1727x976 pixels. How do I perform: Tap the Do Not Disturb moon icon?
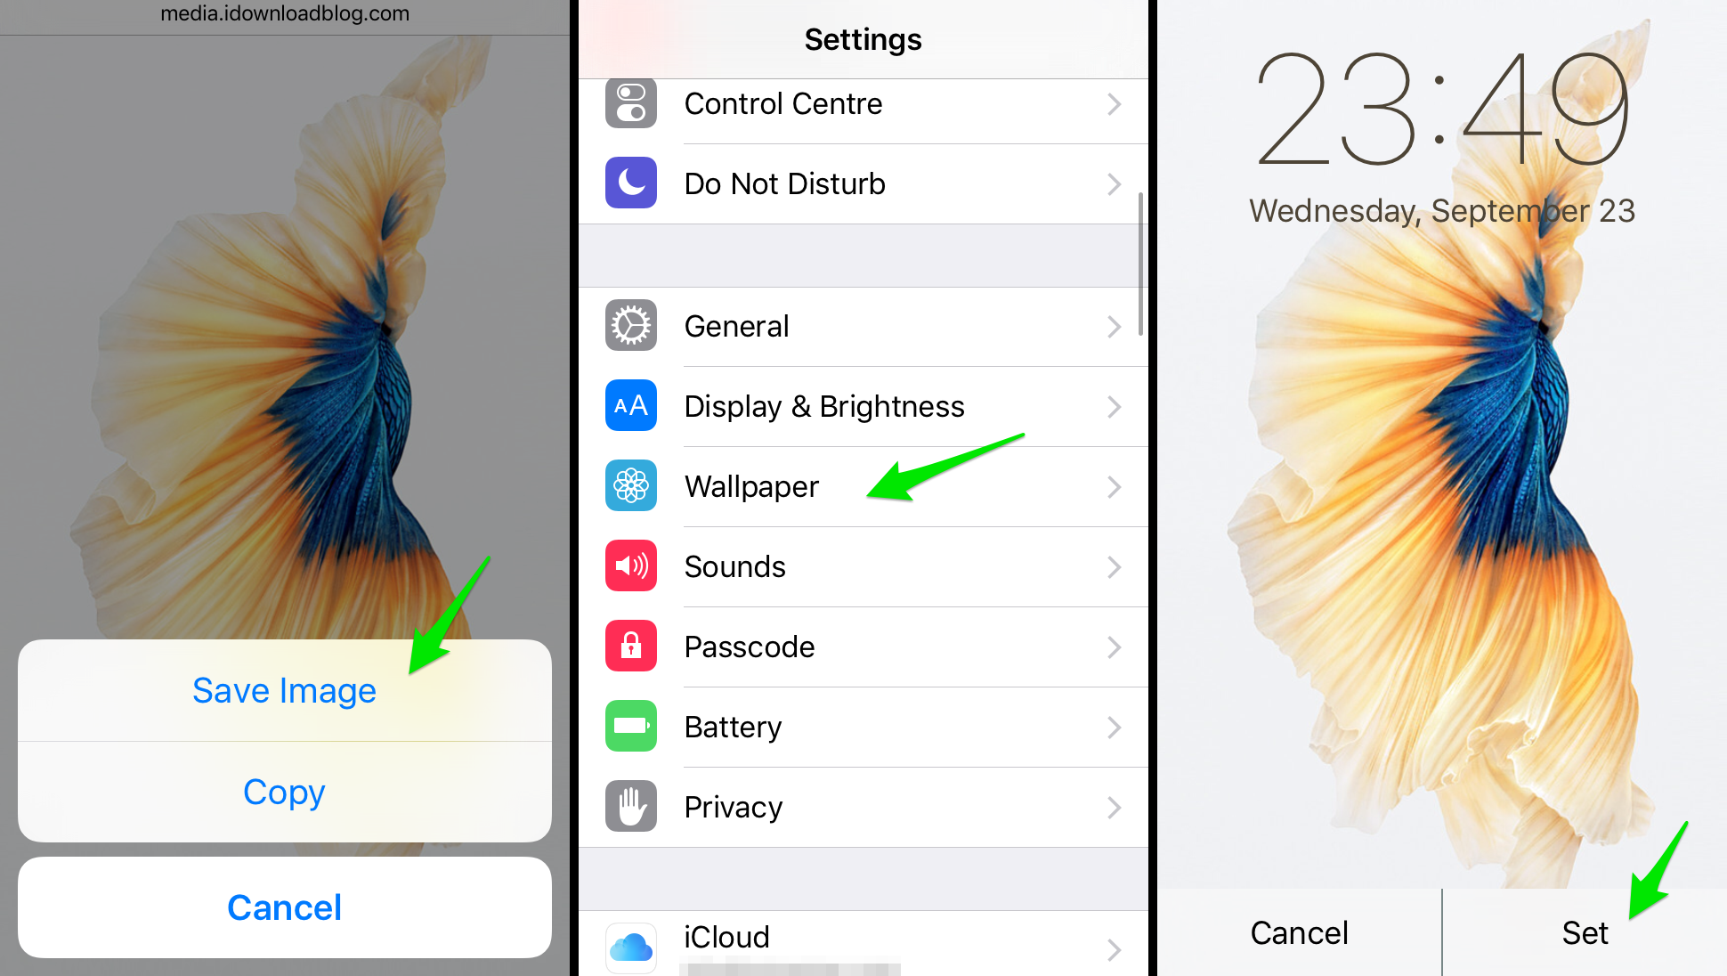[630, 183]
